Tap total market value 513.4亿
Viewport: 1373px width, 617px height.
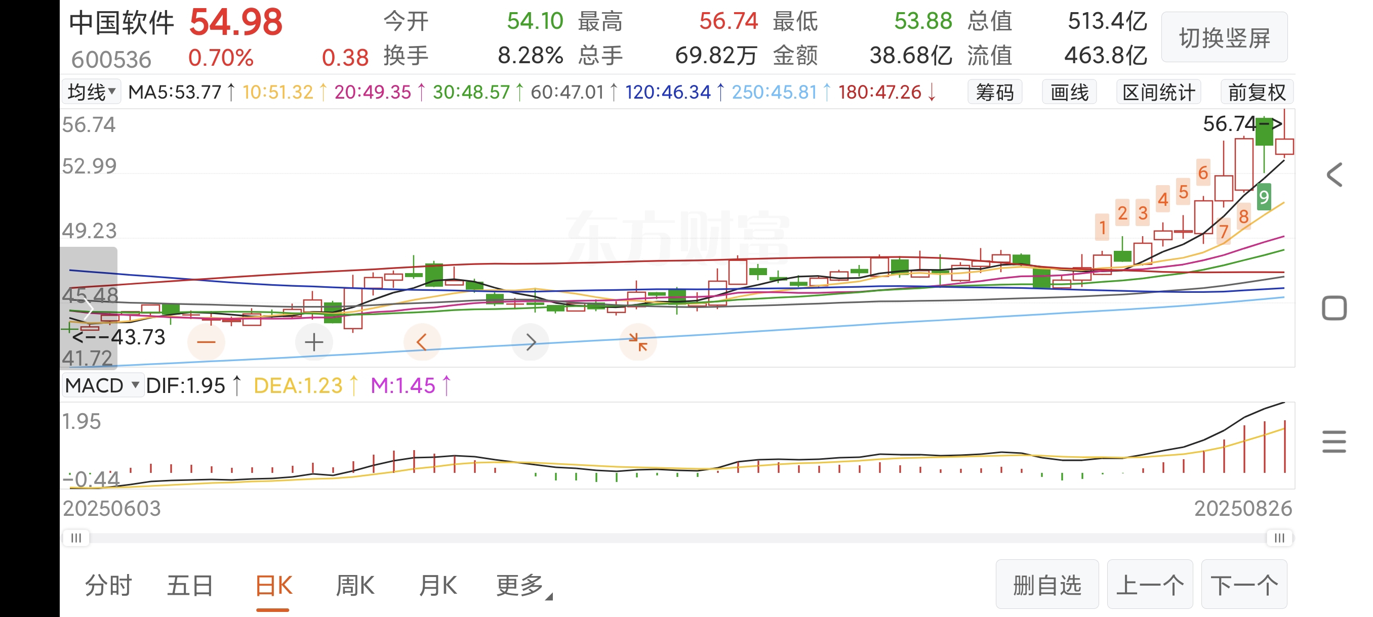(x=1107, y=21)
